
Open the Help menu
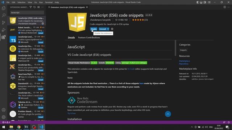(57, 3)
